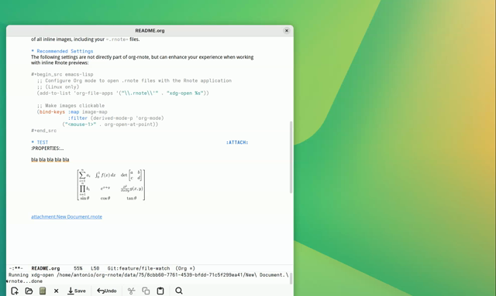Viewport: 496px width, 296px height.
Task: Click the :ATTACH: tag on TEST heading
Action: [237, 142]
